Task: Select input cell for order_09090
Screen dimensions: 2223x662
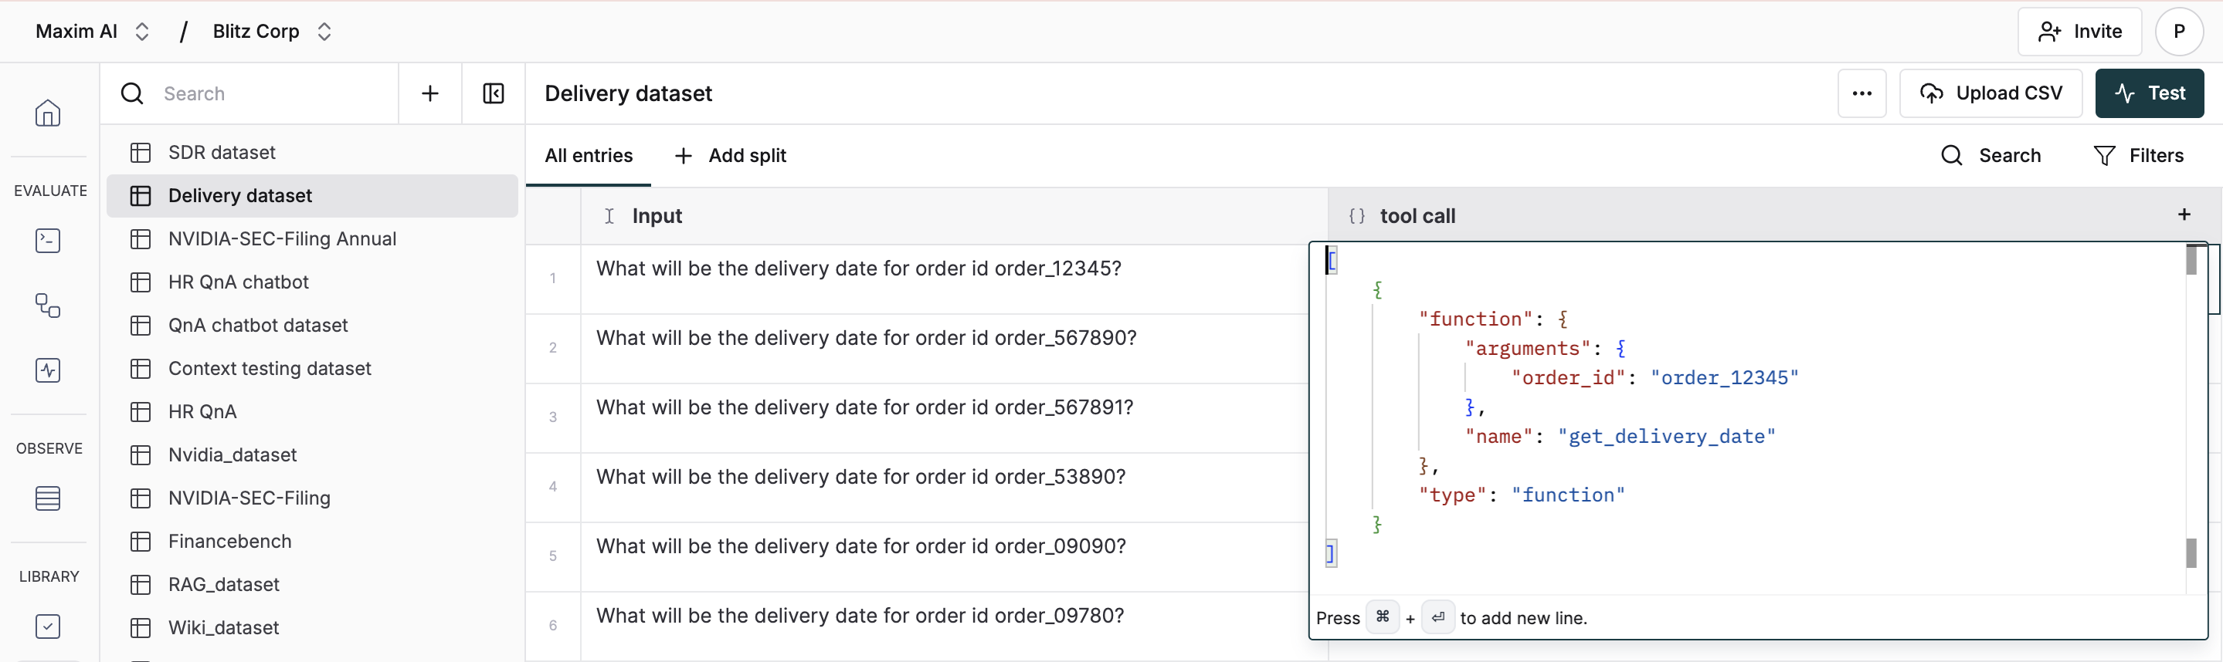Action: click(x=945, y=557)
